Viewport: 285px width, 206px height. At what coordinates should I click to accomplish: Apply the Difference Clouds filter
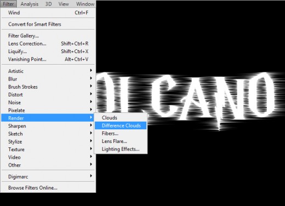pyautogui.click(x=121, y=125)
